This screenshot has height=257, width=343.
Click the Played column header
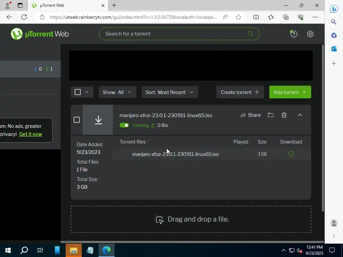241,142
